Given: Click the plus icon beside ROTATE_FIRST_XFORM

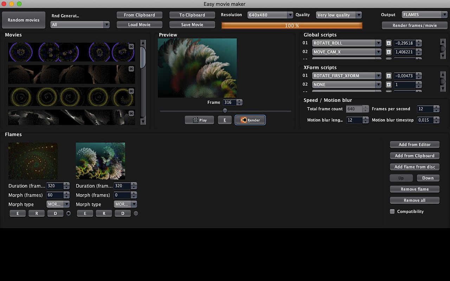Looking at the screenshot, I should coord(388,76).
